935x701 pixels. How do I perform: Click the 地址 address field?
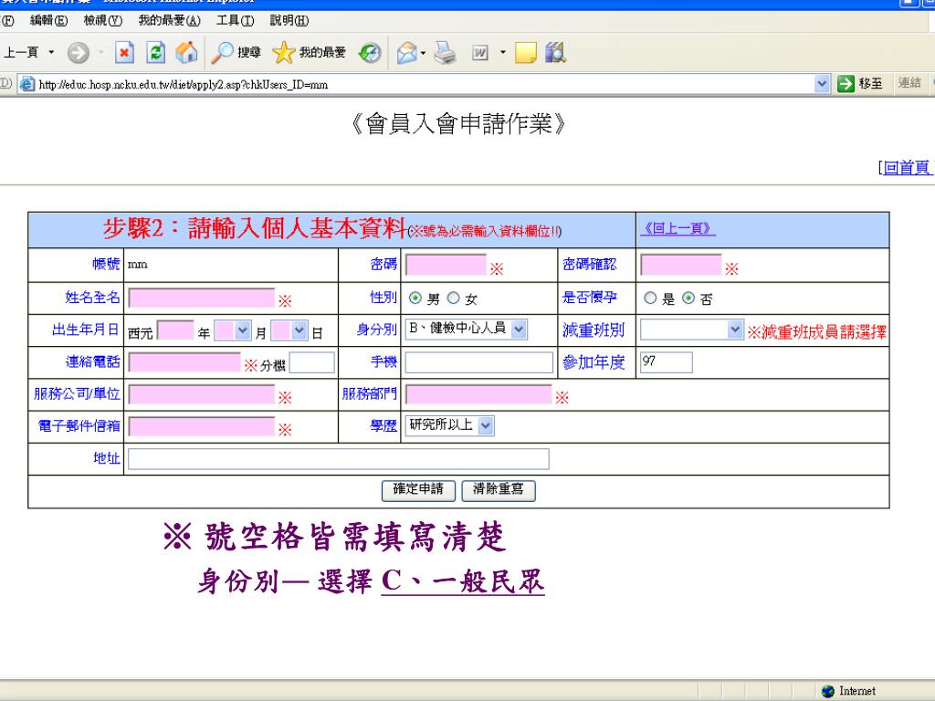(338, 459)
